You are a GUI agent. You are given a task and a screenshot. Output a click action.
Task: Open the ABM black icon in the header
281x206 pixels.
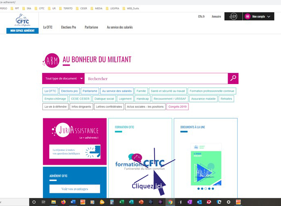coord(233,16)
